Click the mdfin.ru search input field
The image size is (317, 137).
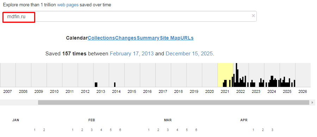[x=129, y=16]
